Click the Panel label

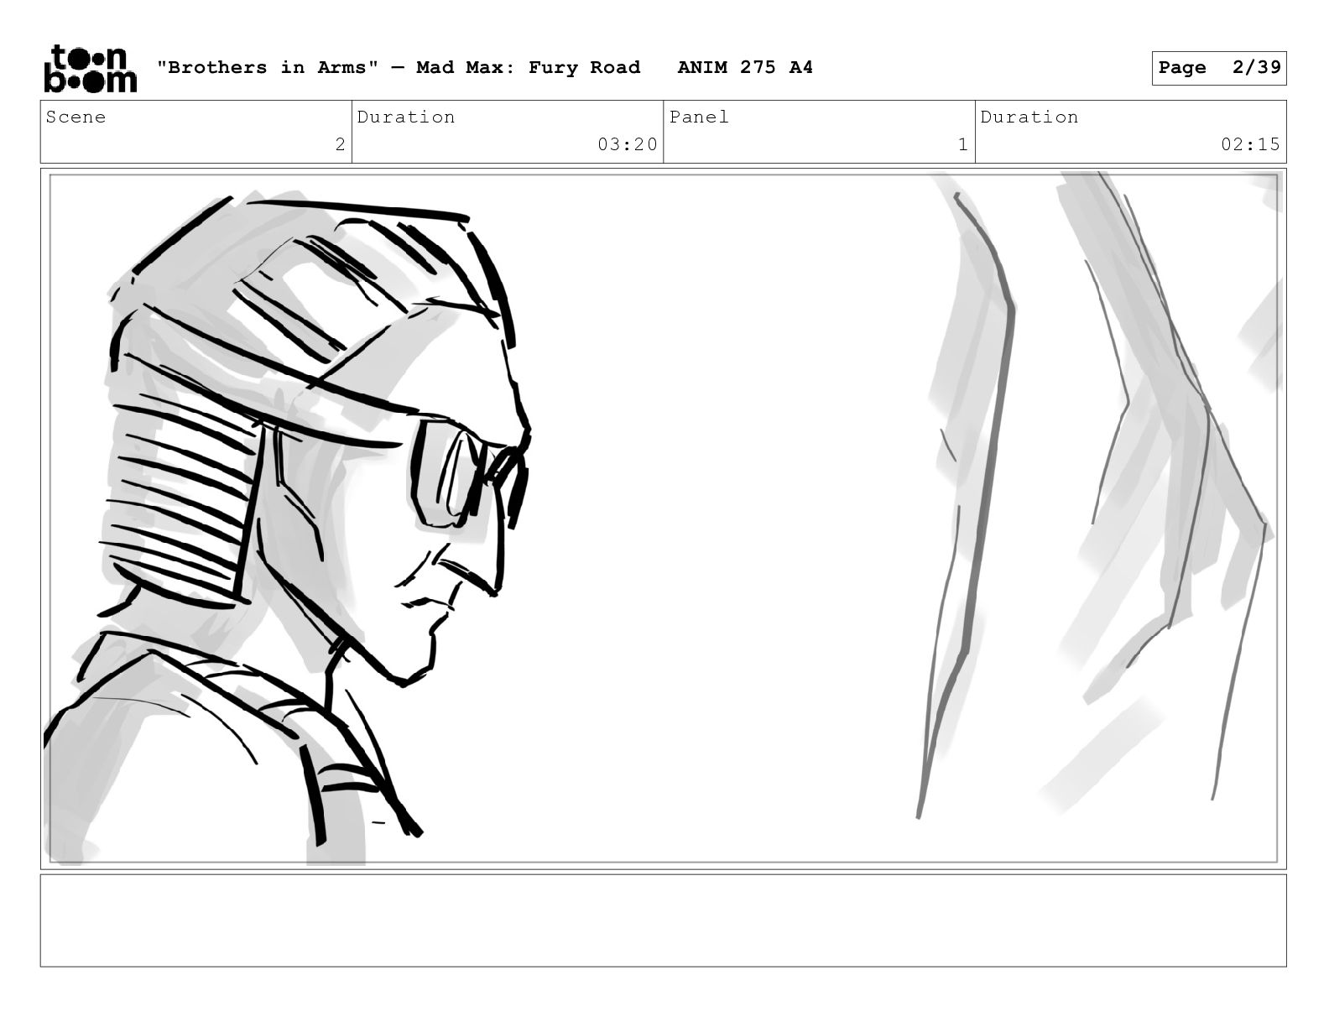(x=699, y=117)
